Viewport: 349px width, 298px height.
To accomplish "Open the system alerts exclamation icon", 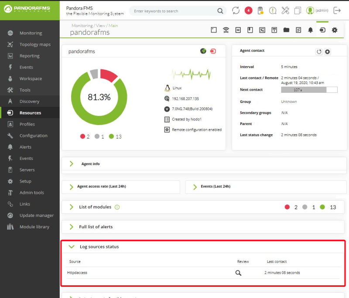I will [272, 10].
